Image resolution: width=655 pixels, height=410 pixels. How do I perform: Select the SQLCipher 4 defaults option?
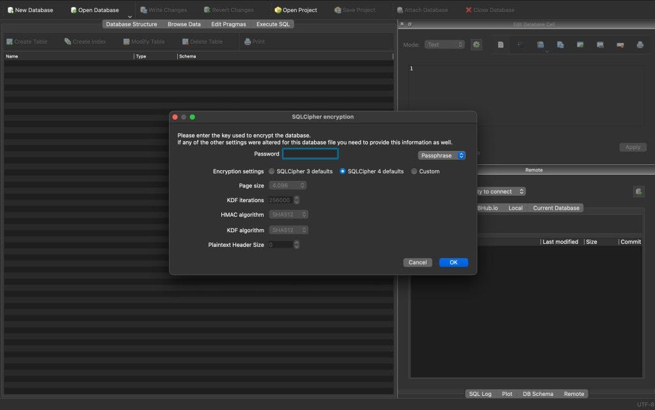[x=343, y=171]
